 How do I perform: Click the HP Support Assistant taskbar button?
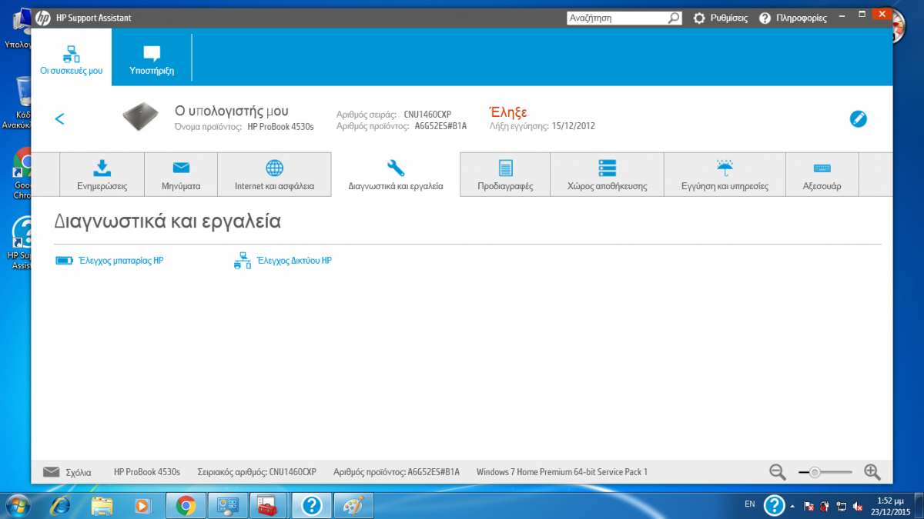point(311,505)
